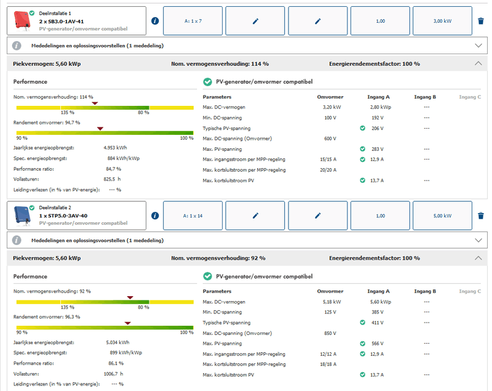Image resolution: width=492 pixels, height=391 pixels.
Task: Open the "A: 1 x 14" string configuration button
Action: pyautogui.click(x=193, y=216)
